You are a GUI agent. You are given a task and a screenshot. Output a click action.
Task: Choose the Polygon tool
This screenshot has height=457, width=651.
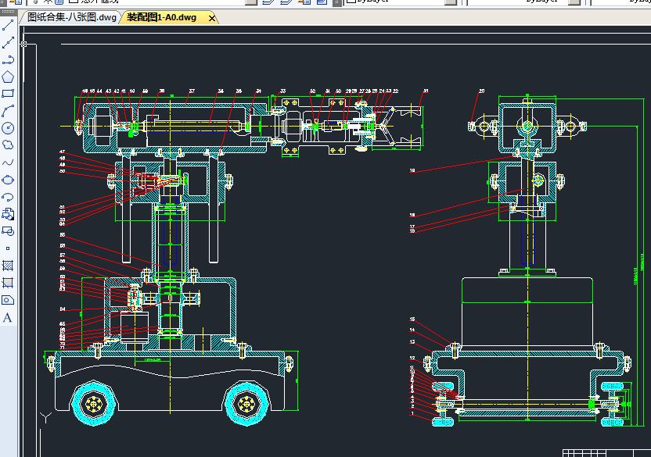(8, 77)
